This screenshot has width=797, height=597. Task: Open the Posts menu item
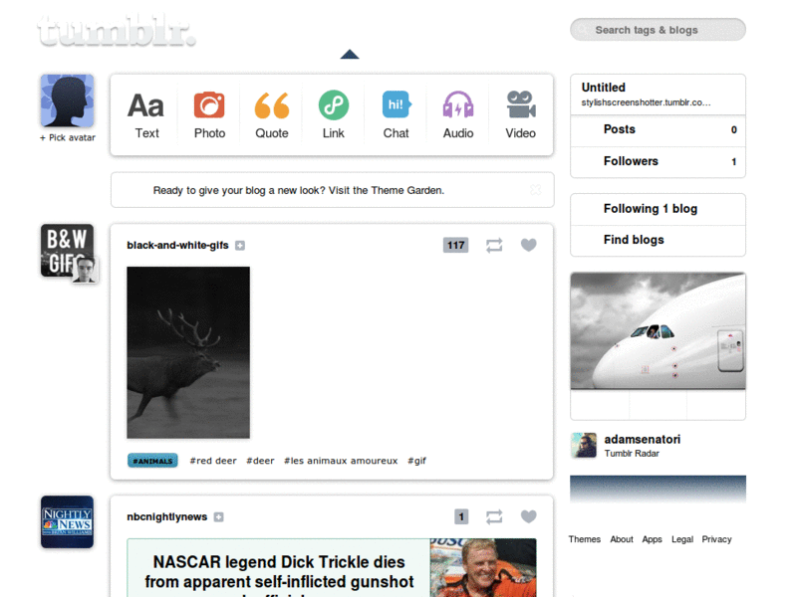click(658, 130)
